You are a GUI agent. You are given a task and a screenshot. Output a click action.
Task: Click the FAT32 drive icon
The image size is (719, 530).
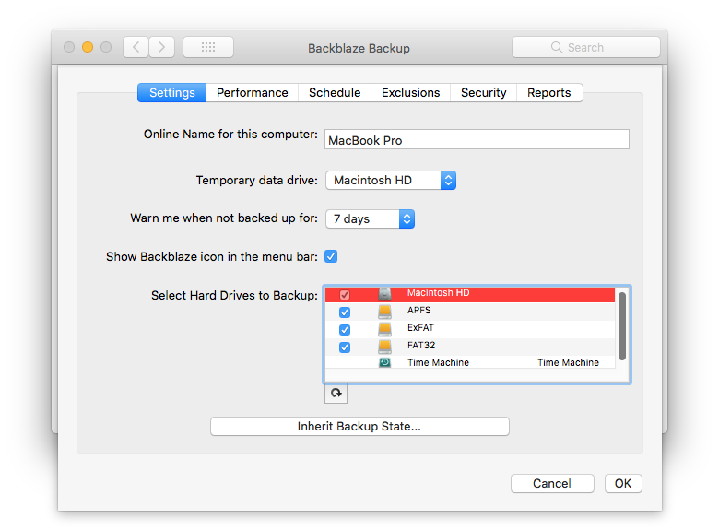(384, 347)
